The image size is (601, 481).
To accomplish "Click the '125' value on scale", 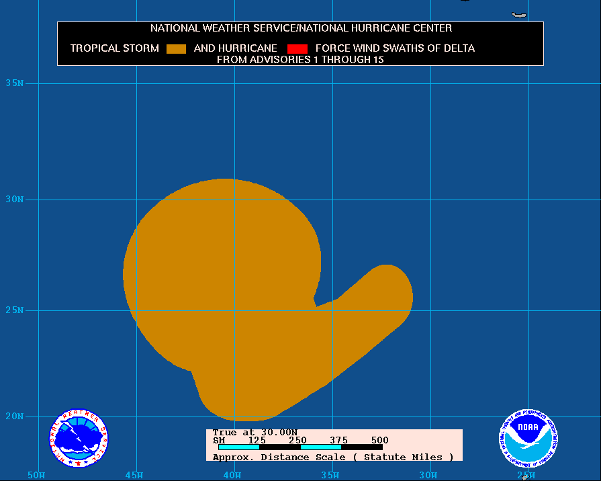I will (x=257, y=440).
